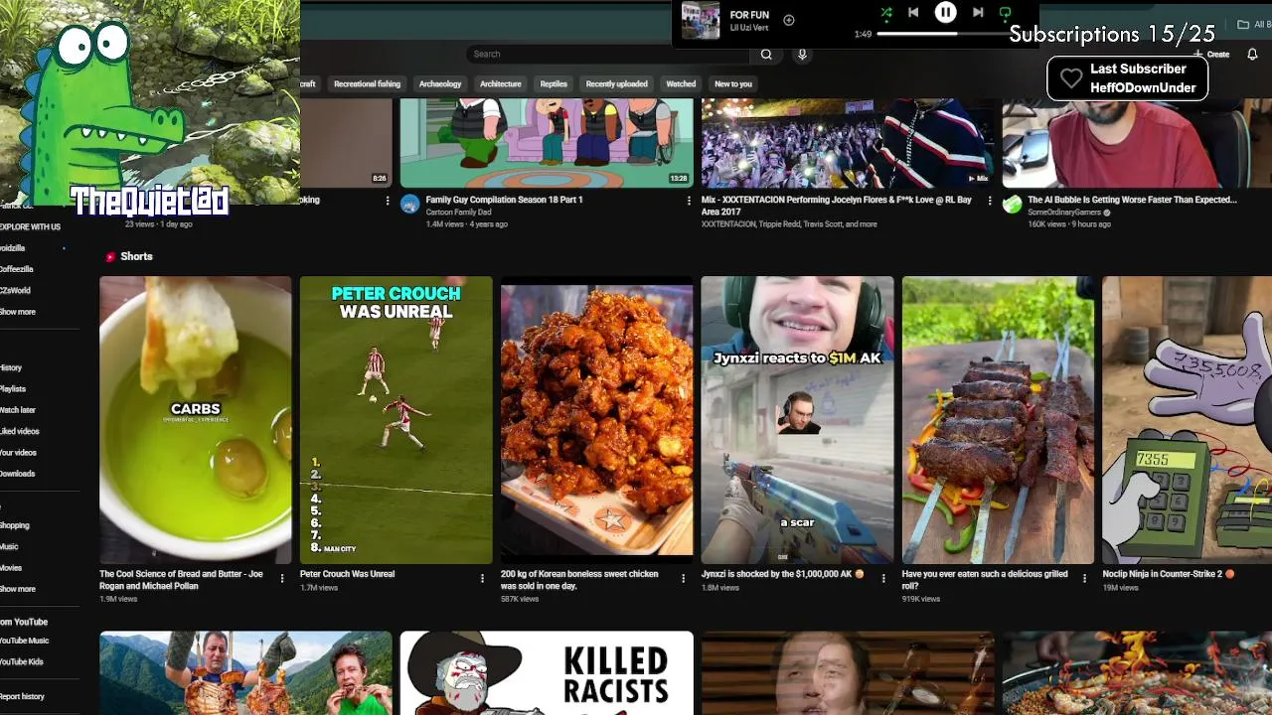1272x715 pixels.
Task: Open Downloads in the sidebar
Action: click(x=17, y=474)
